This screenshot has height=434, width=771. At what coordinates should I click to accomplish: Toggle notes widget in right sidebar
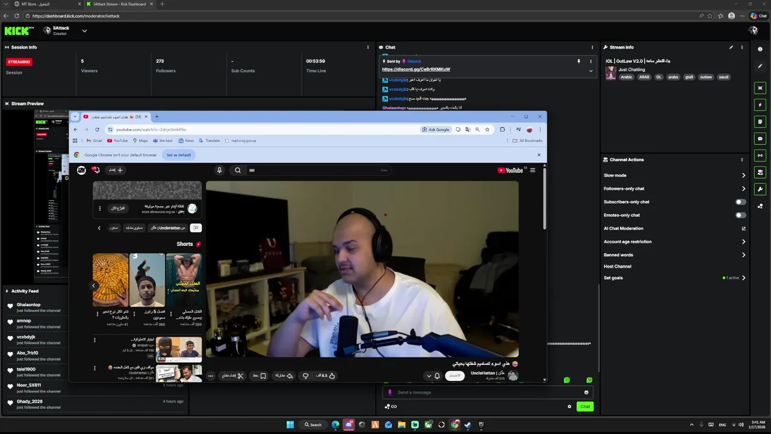coord(760,122)
